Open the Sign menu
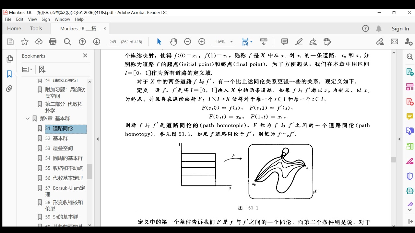This screenshot has height=233, width=415. 46,19
